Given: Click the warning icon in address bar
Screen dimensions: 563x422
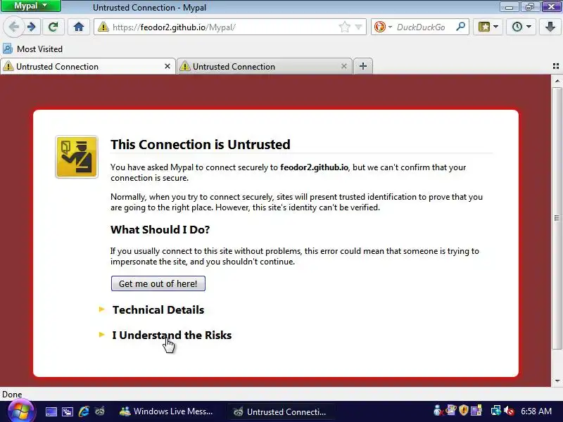Looking at the screenshot, I should click(x=103, y=27).
